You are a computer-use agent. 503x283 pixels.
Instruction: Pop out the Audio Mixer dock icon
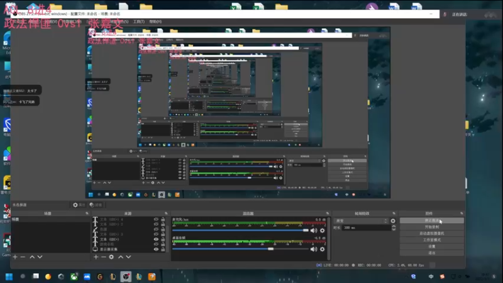point(328,213)
